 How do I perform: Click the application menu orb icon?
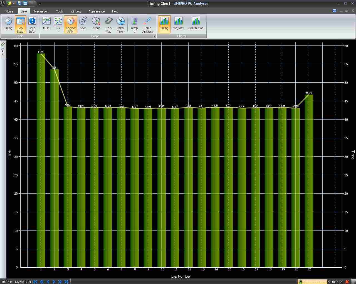(x=3, y=3)
